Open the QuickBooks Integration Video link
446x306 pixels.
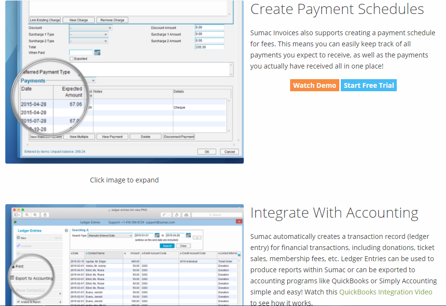pos(386,292)
